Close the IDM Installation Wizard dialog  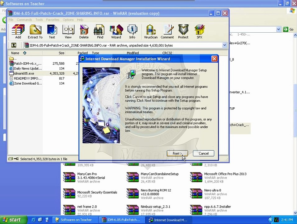(214, 59)
